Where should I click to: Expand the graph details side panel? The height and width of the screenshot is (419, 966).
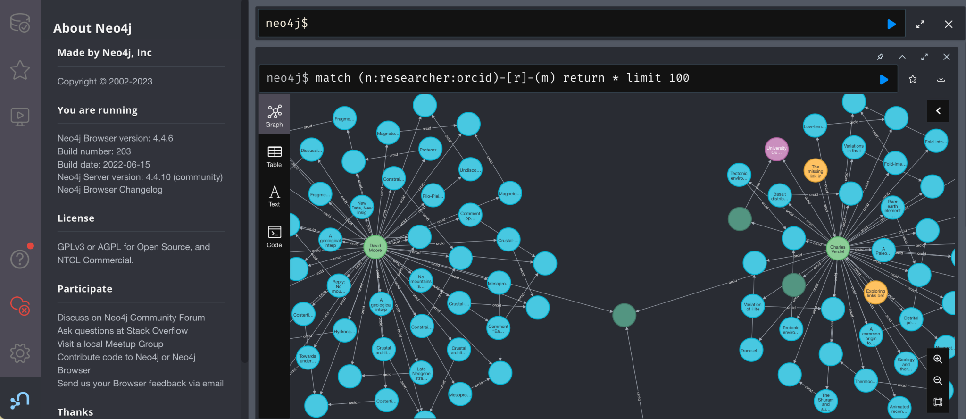pyautogui.click(x=938, y=111)
